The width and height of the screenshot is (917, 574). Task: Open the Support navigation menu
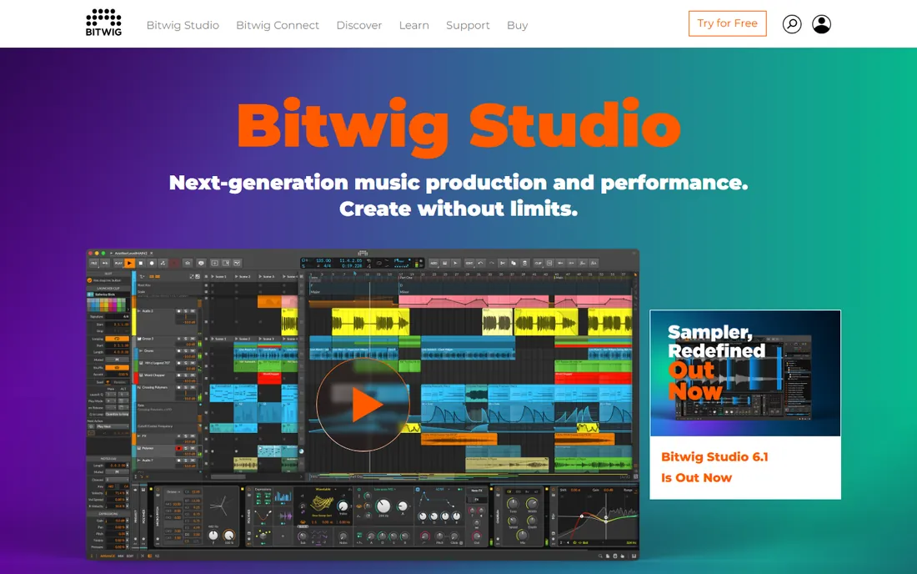[x=468, y=25]
